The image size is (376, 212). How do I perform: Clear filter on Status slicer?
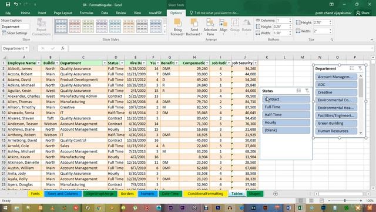tap(307, 91)
